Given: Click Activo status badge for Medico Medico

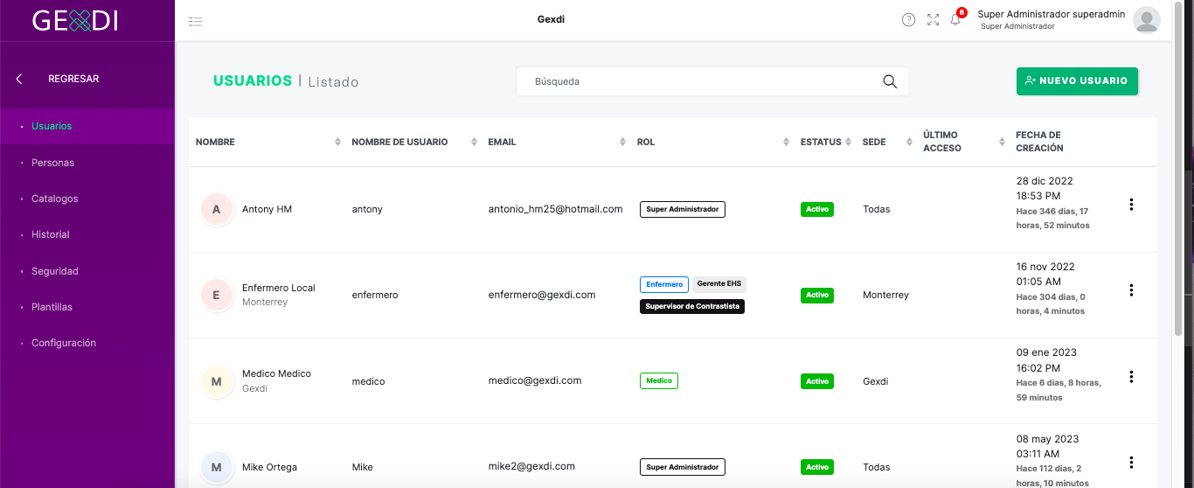Looking at the screenshot, I should point(817,381).
